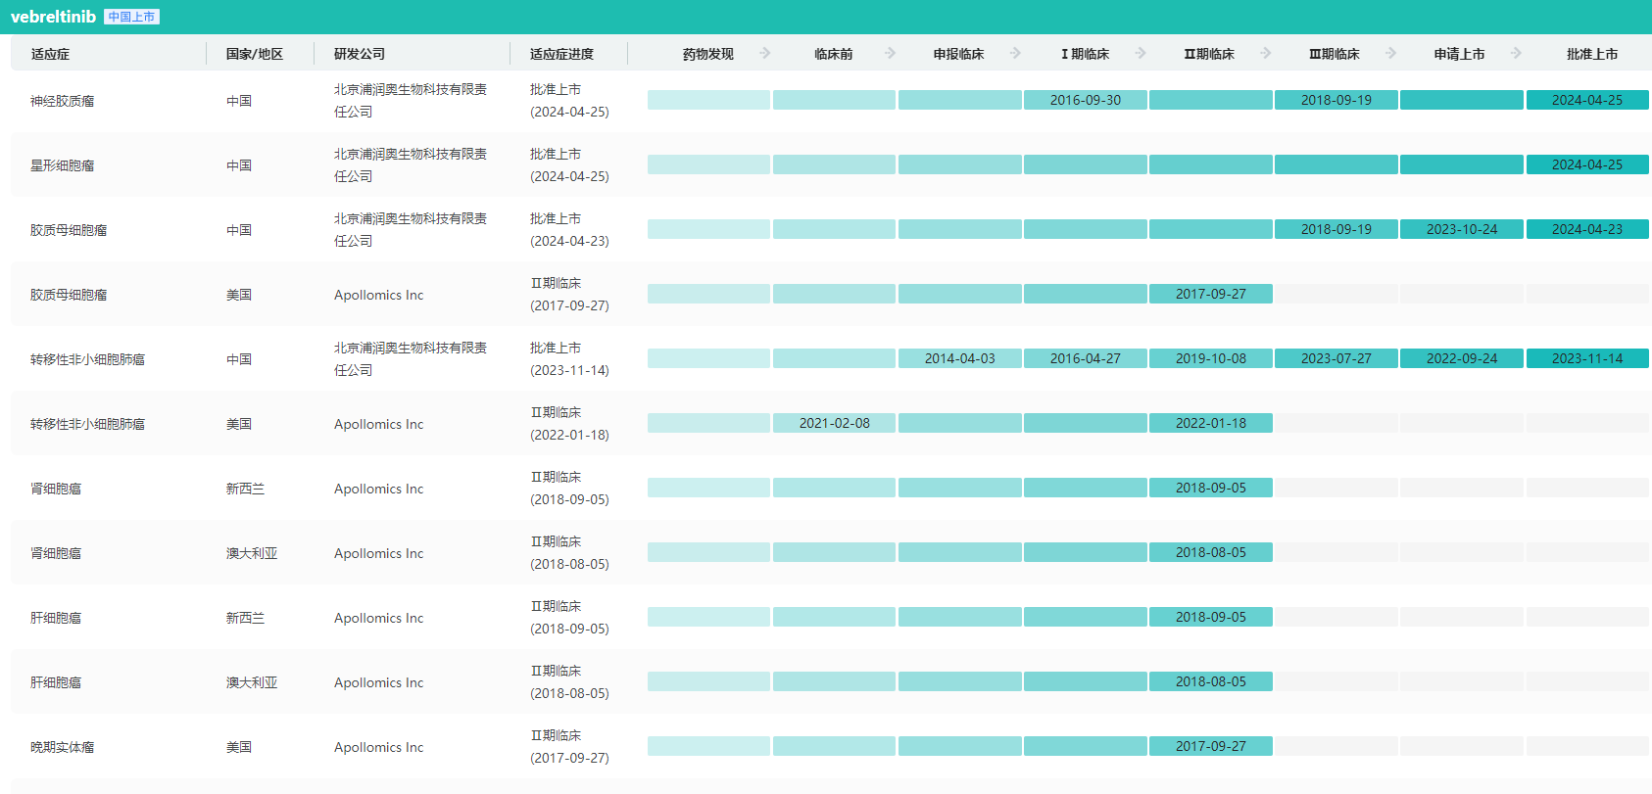The width and height of the screenshot is (1652, 794).
Task: Open 神经胶质瘤 indication in first row
Action: [x=62, y=101]
